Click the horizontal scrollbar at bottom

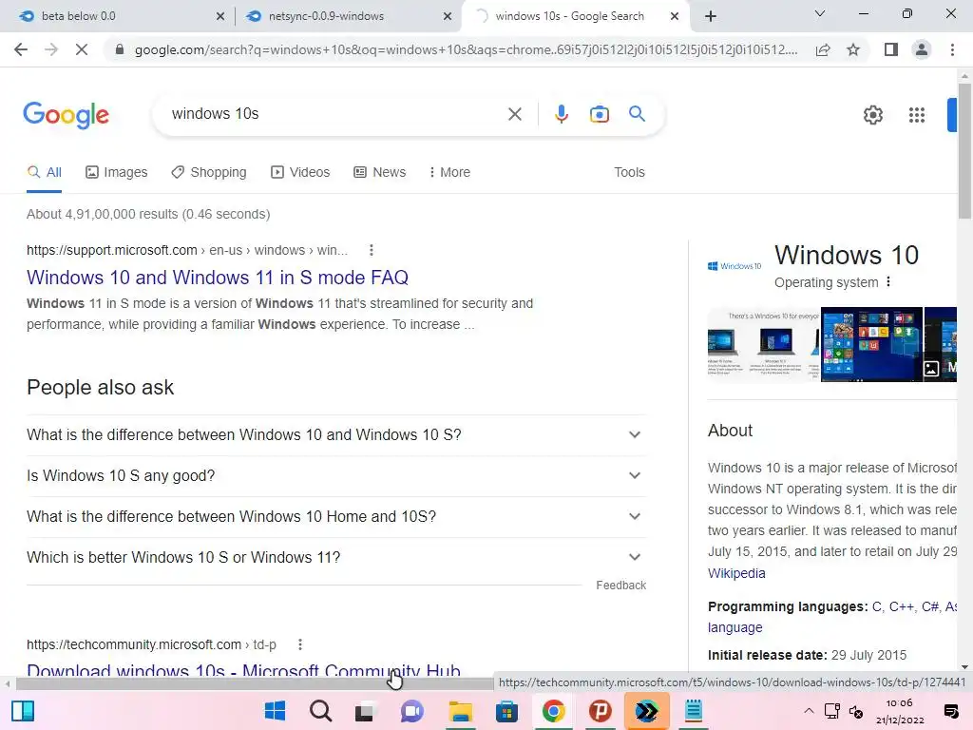(255, 683)
